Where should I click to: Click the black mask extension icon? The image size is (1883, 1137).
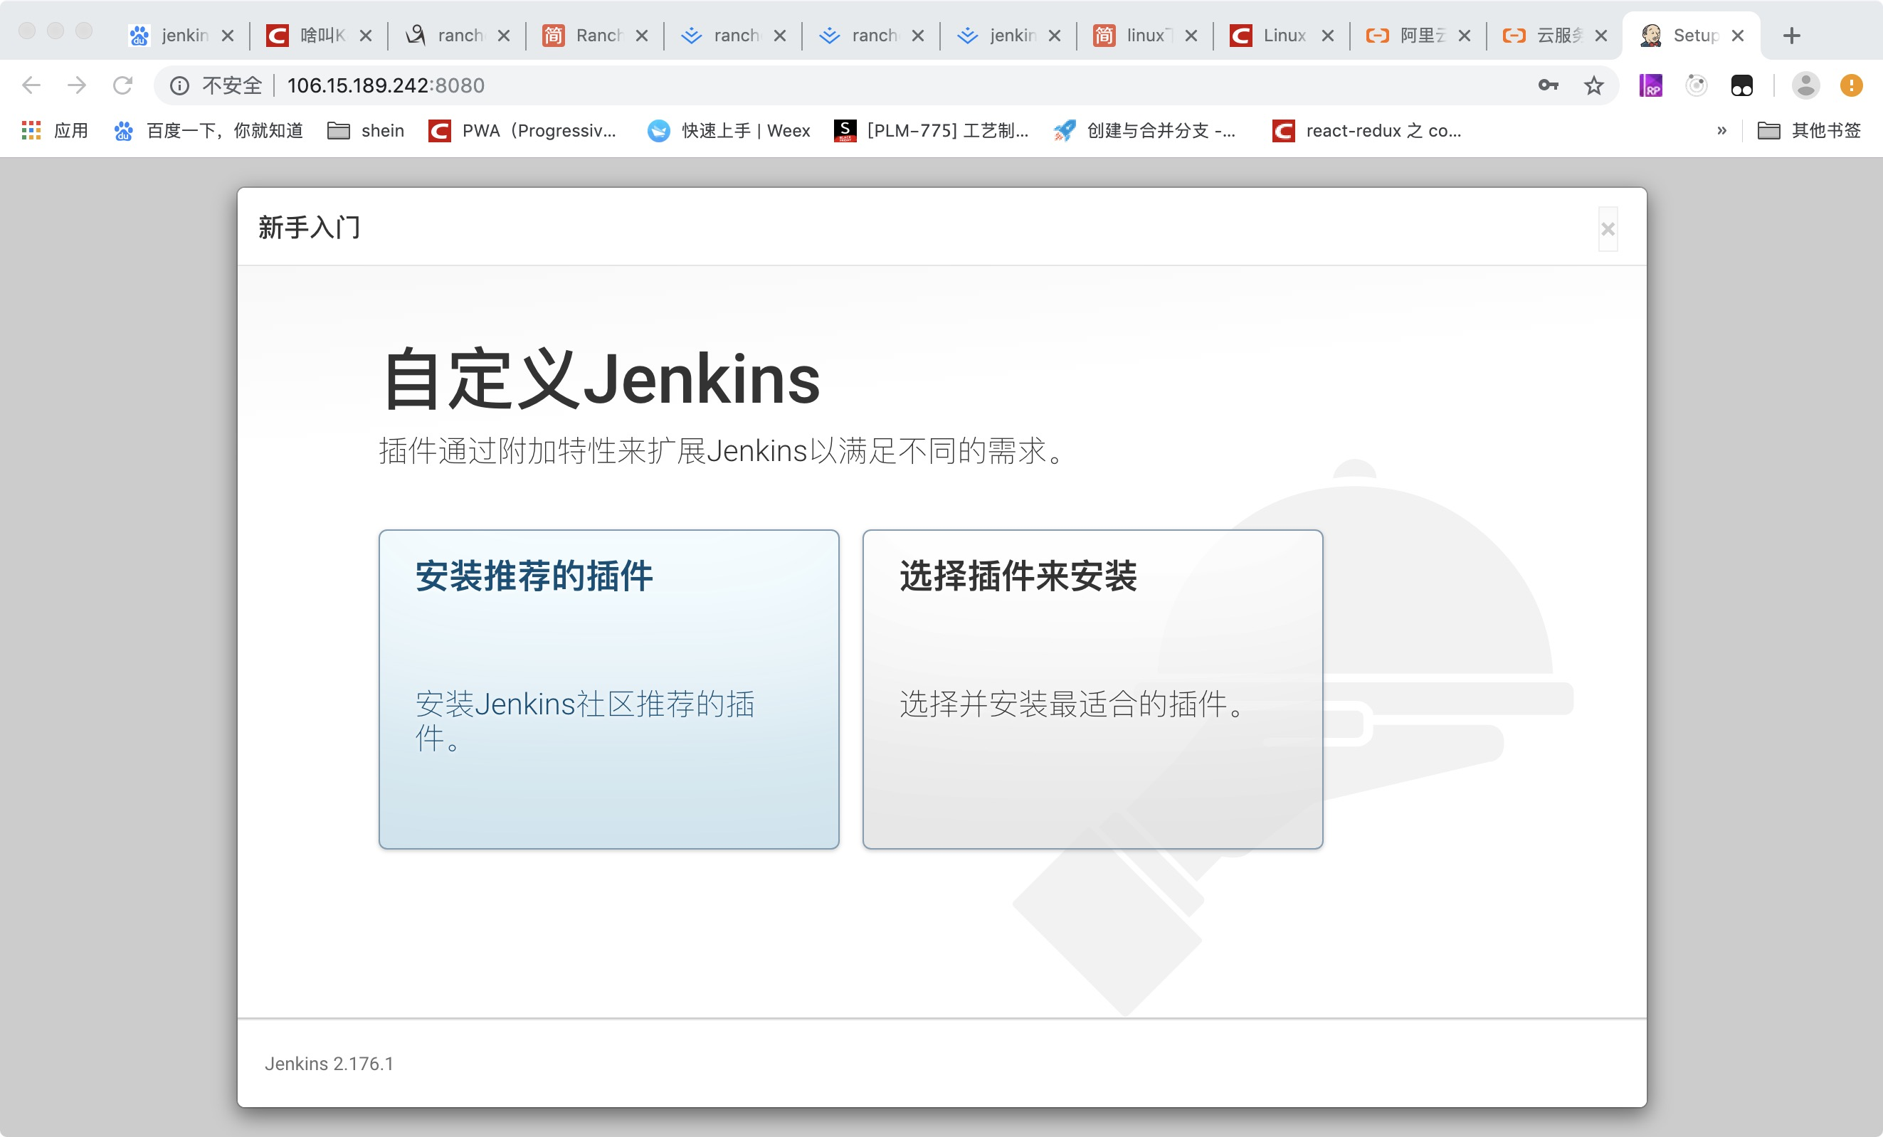point(1741,85)
